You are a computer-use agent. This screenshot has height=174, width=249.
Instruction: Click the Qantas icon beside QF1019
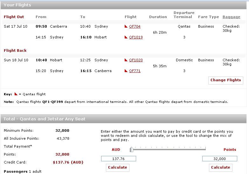[x=126, y=37]
